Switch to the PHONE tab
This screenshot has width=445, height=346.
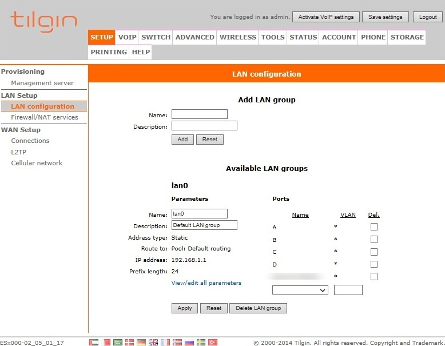[373, 37]
